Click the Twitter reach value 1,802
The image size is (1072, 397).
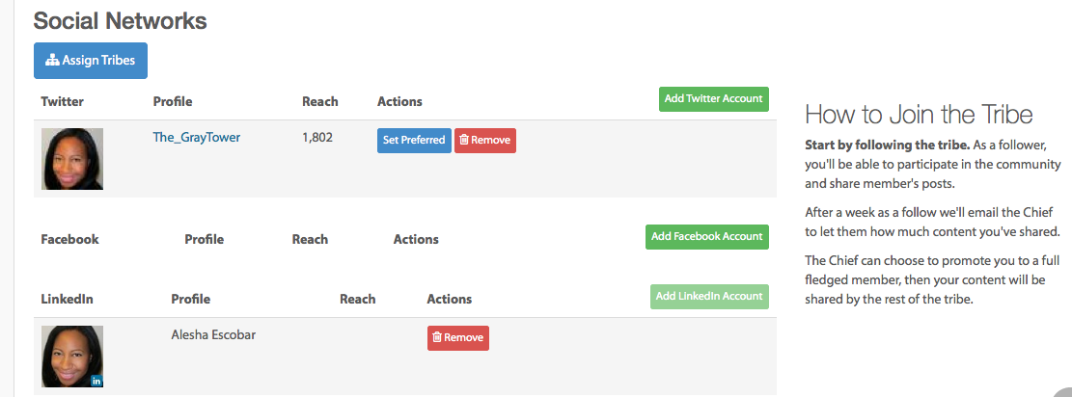coord(317,138)
